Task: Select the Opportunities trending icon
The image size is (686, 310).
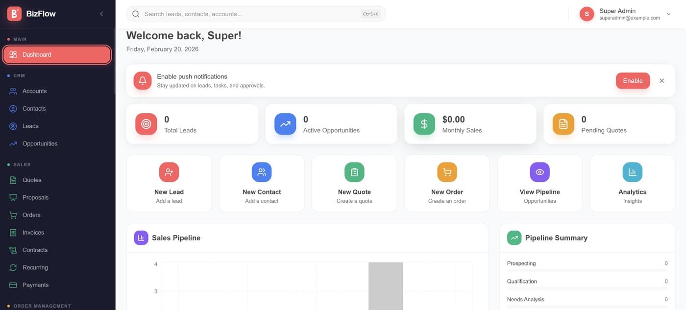Action: pos(13,143)
